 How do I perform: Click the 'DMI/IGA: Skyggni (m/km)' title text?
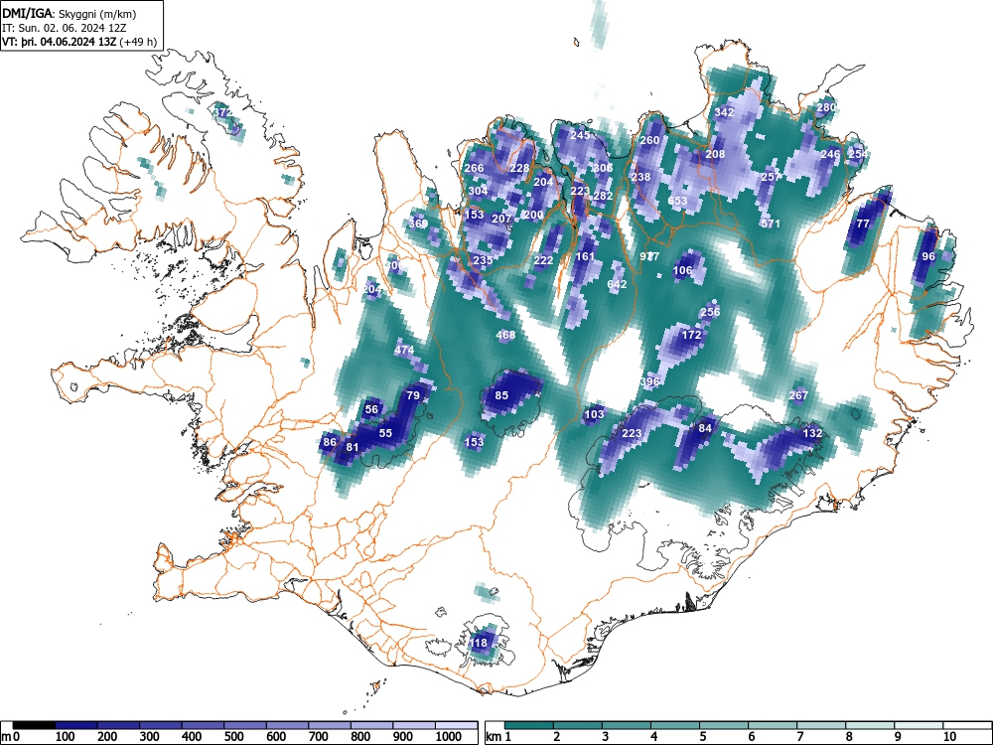tap(70, 13)
